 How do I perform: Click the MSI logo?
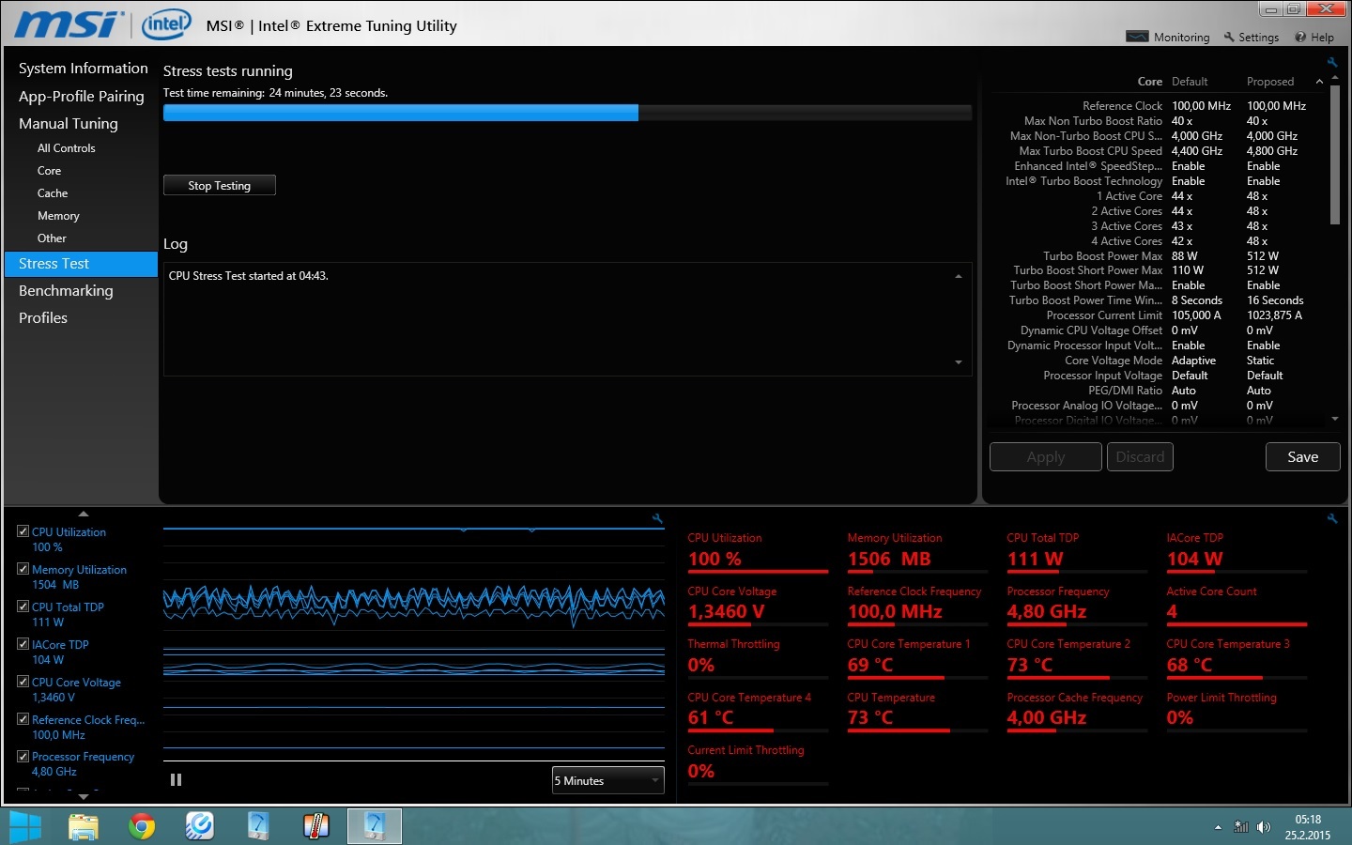pos(69,23)
